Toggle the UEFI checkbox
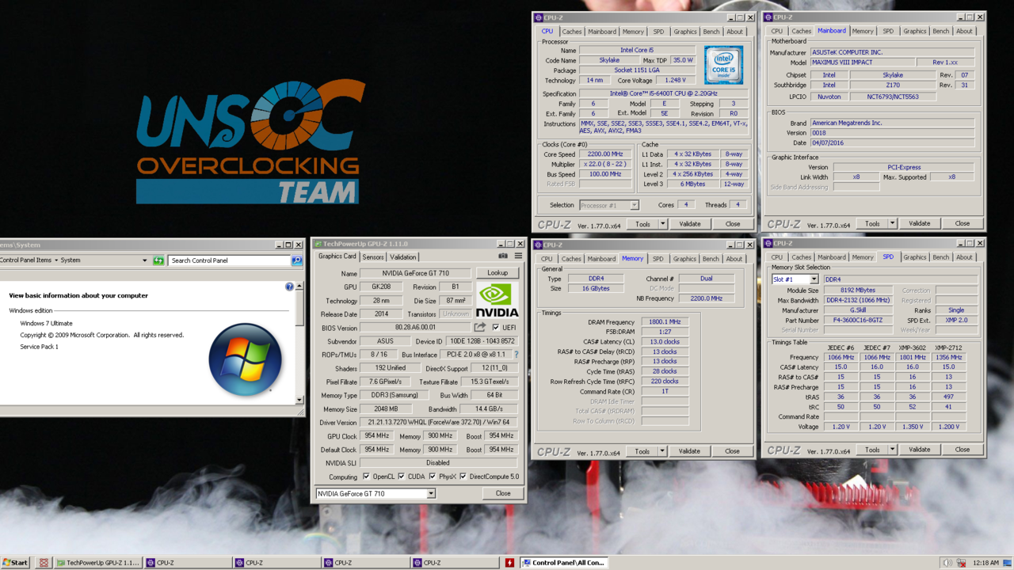 pyautogui.click(x=496, y=328)
